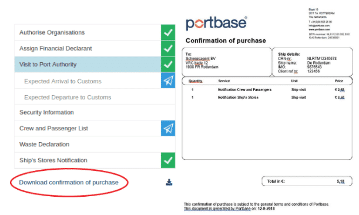Screen dimensions: 359x215
Task: Click Download confirmation of purchase link
Action: pyautogui.click(x=69, y=183)
